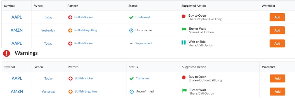This screenshot has height=102, width=295.
Task: Click Bullish Kicker link in Superseded row
Action: pos(84,43)
